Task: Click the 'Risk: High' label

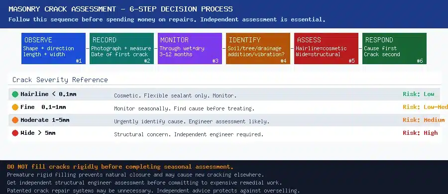Action: tap(420, 133)
